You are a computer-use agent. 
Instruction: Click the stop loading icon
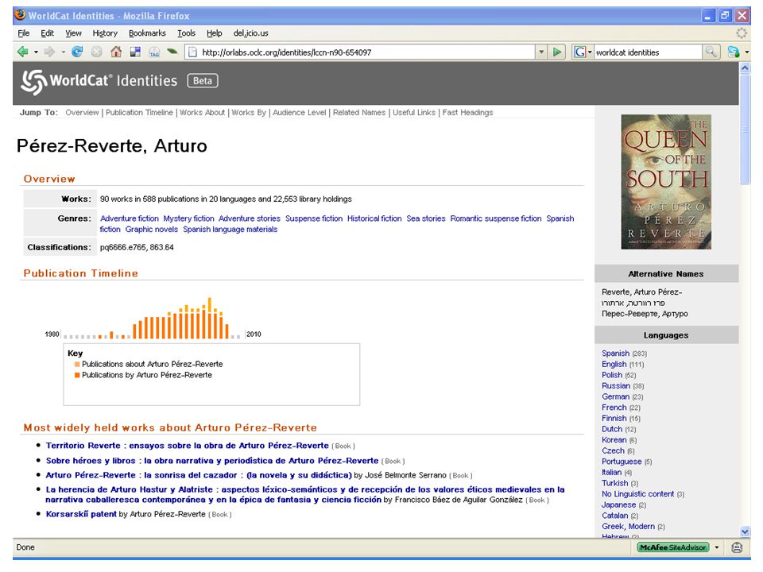(x=97, y=52)
